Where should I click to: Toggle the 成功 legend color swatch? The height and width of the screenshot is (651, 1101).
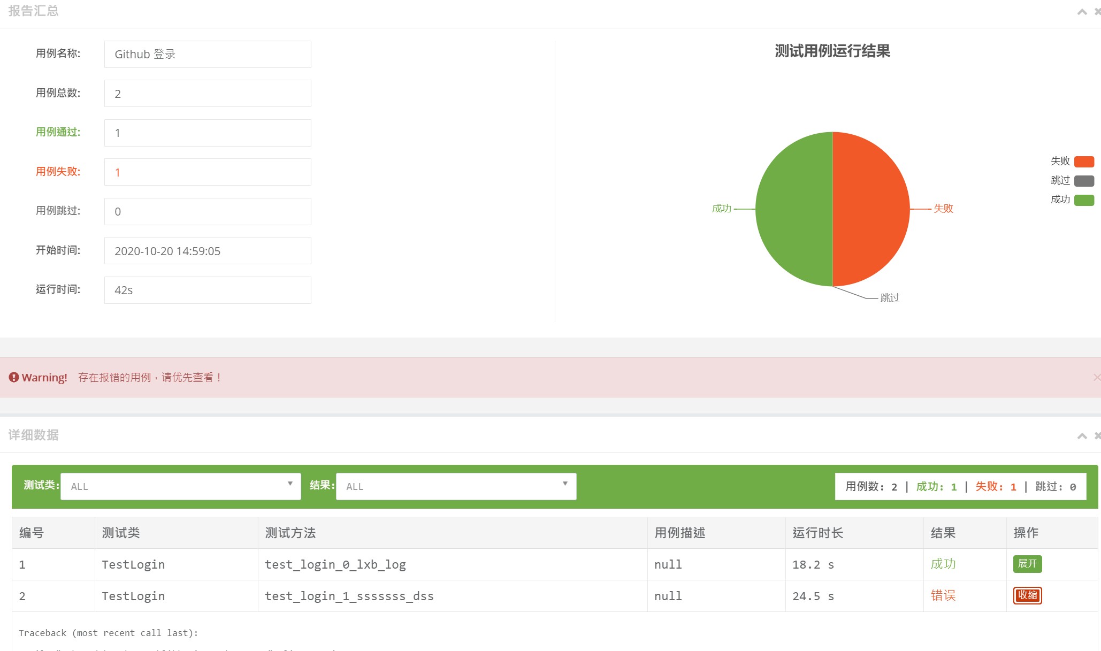pos(1084,200)
